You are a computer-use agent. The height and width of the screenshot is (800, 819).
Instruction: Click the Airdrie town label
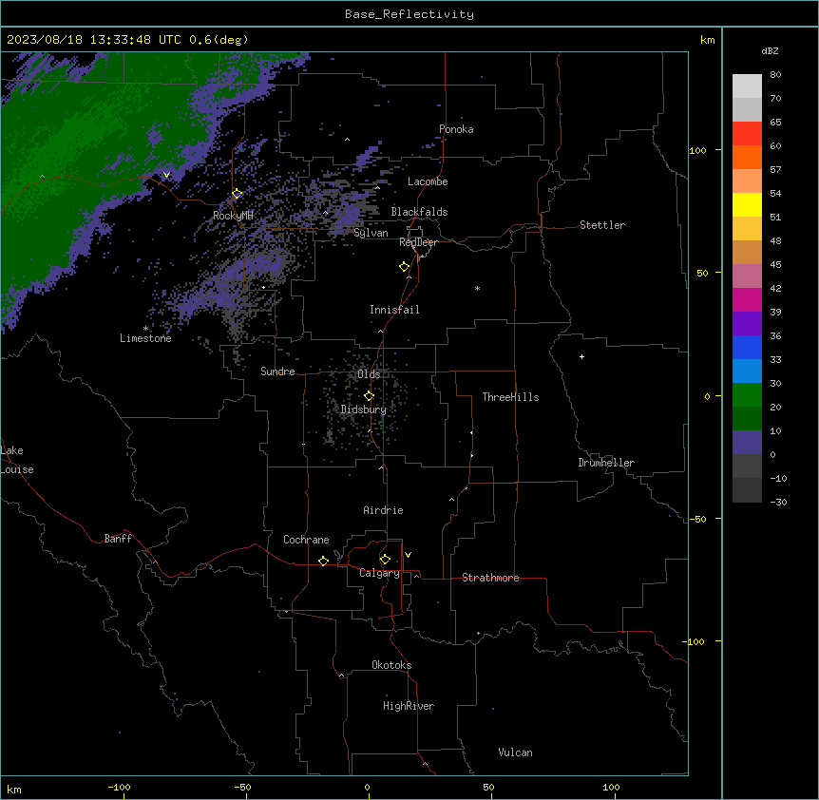click(x=383, y=510)
